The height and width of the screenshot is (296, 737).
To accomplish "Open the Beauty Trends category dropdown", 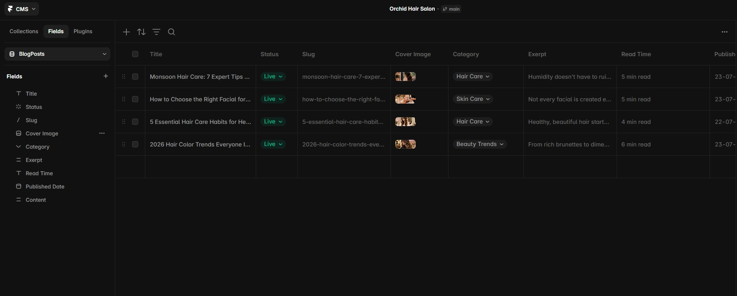I will click(x=480, y=144).
